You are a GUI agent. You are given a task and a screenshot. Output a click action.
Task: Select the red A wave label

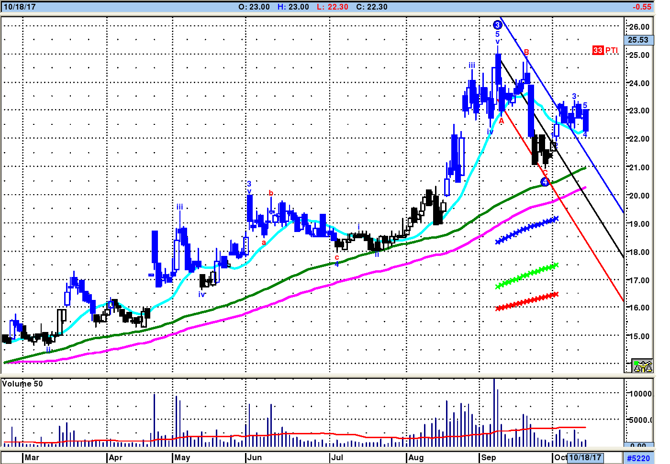(x=502, y=121)
